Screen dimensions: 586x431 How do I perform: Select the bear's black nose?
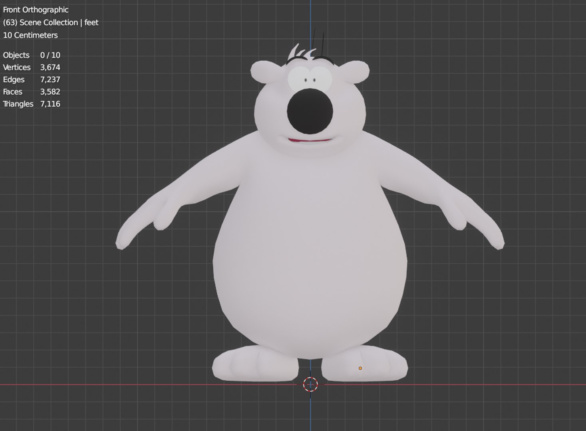[x=310, y=111]
